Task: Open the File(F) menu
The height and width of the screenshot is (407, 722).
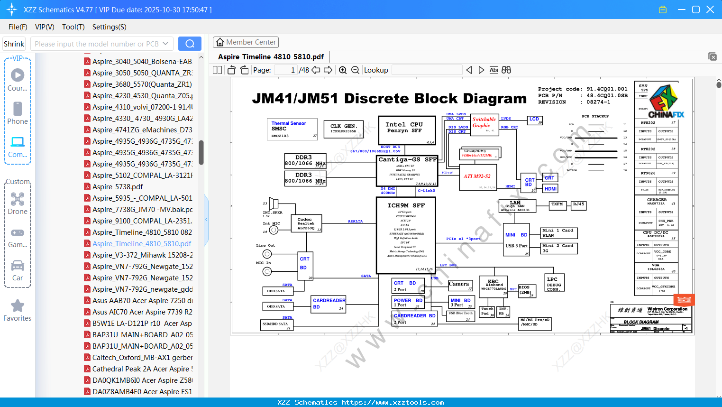Action: coord(18,27)
